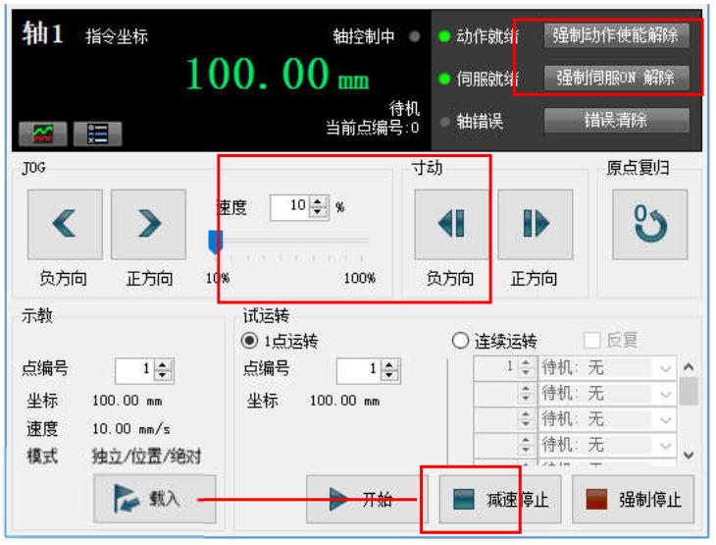Click the JOG speed slider handle

pyautogui.click(x=217, y=241)
